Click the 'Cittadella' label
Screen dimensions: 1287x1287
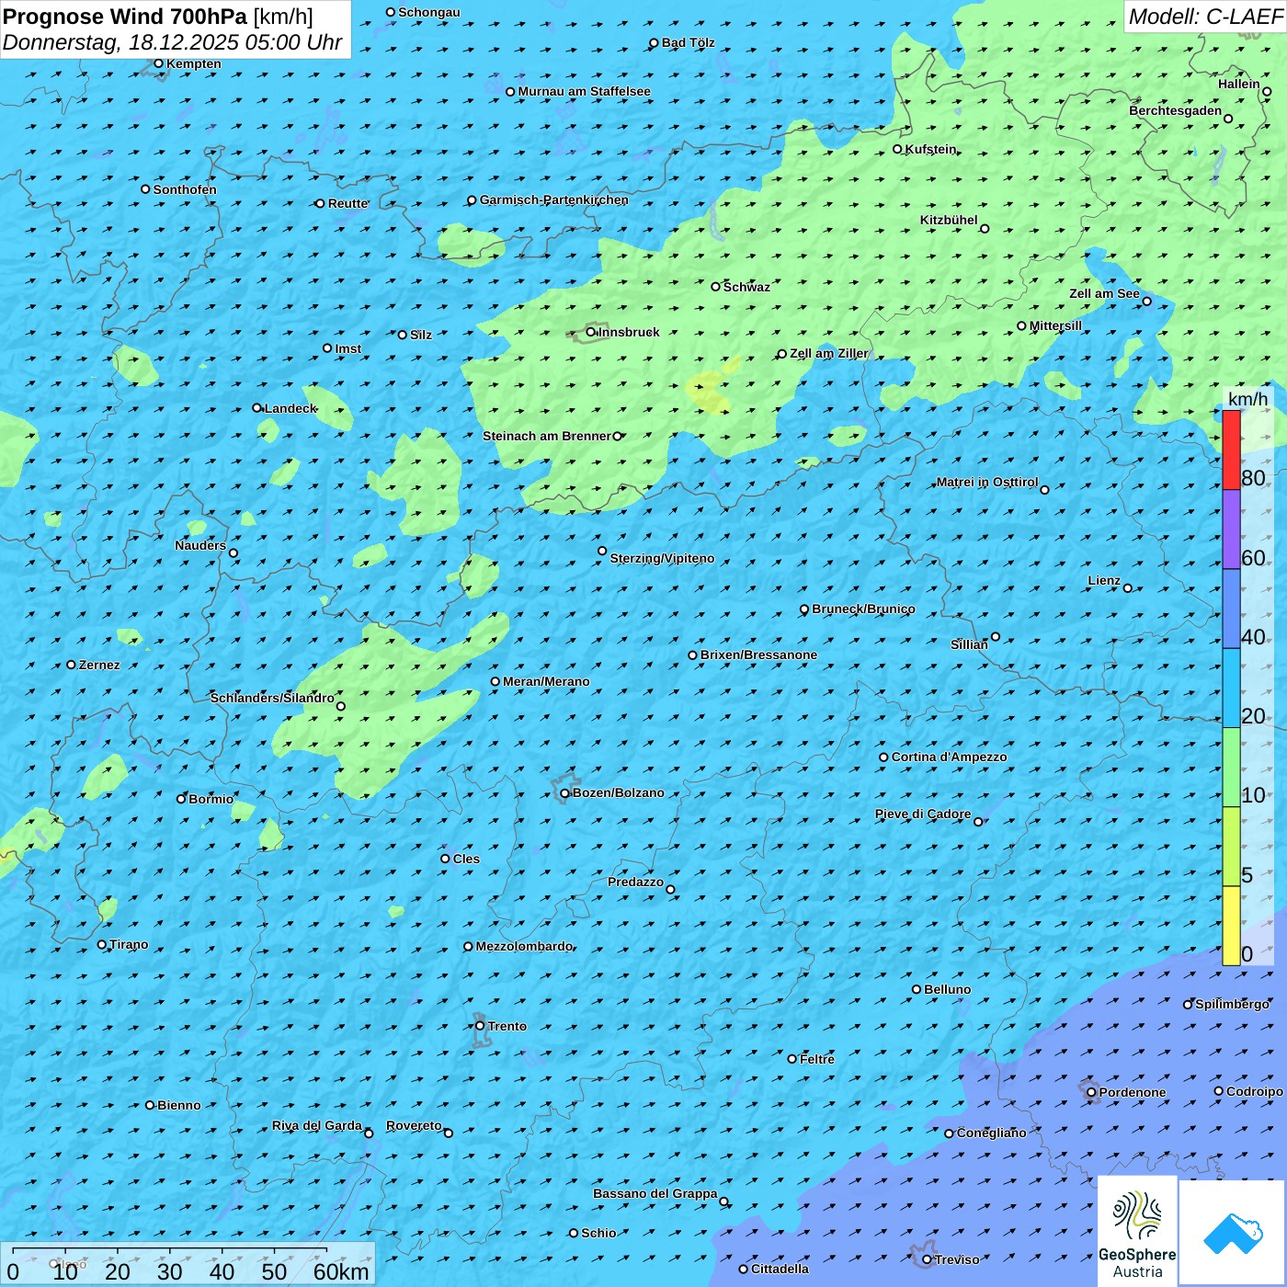[780, 1269]
